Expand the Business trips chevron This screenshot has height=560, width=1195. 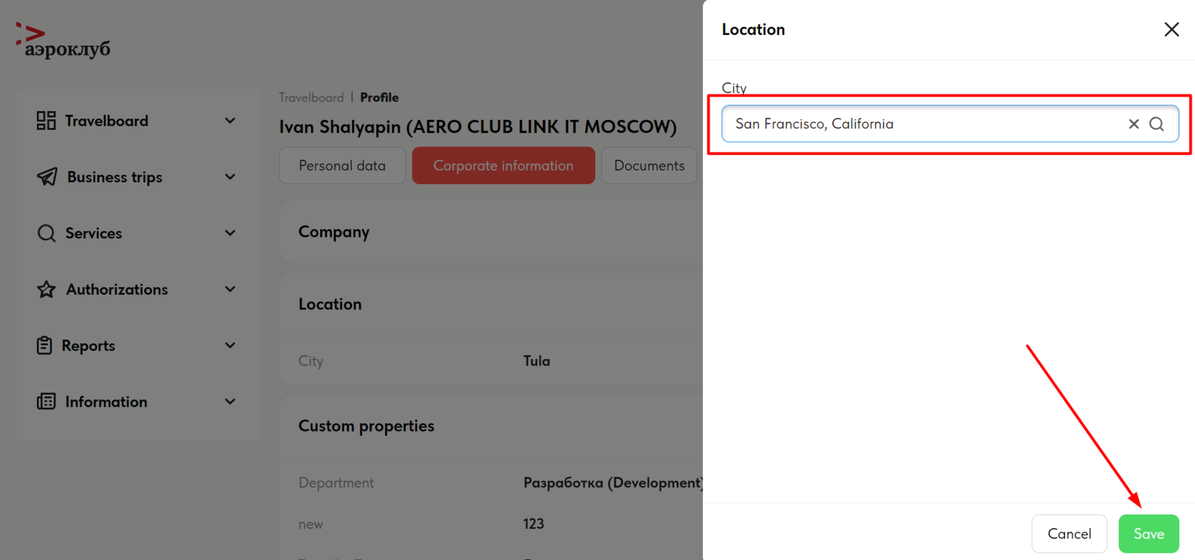point(230,177)
